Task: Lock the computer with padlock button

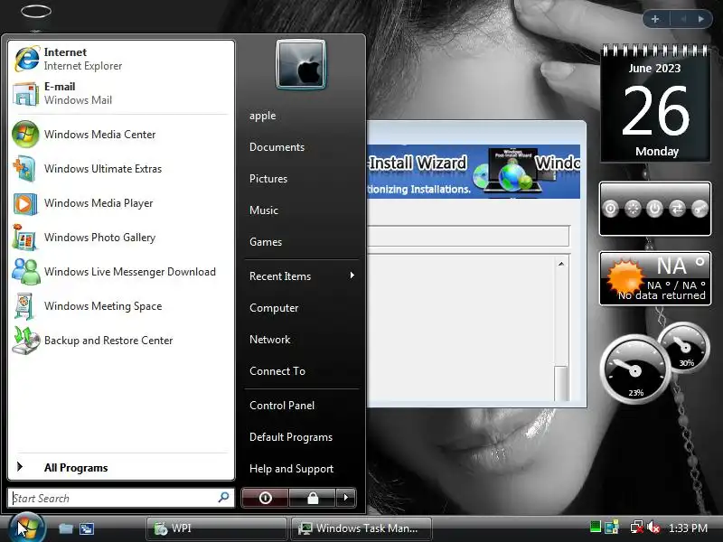Action: coord(312,498)
